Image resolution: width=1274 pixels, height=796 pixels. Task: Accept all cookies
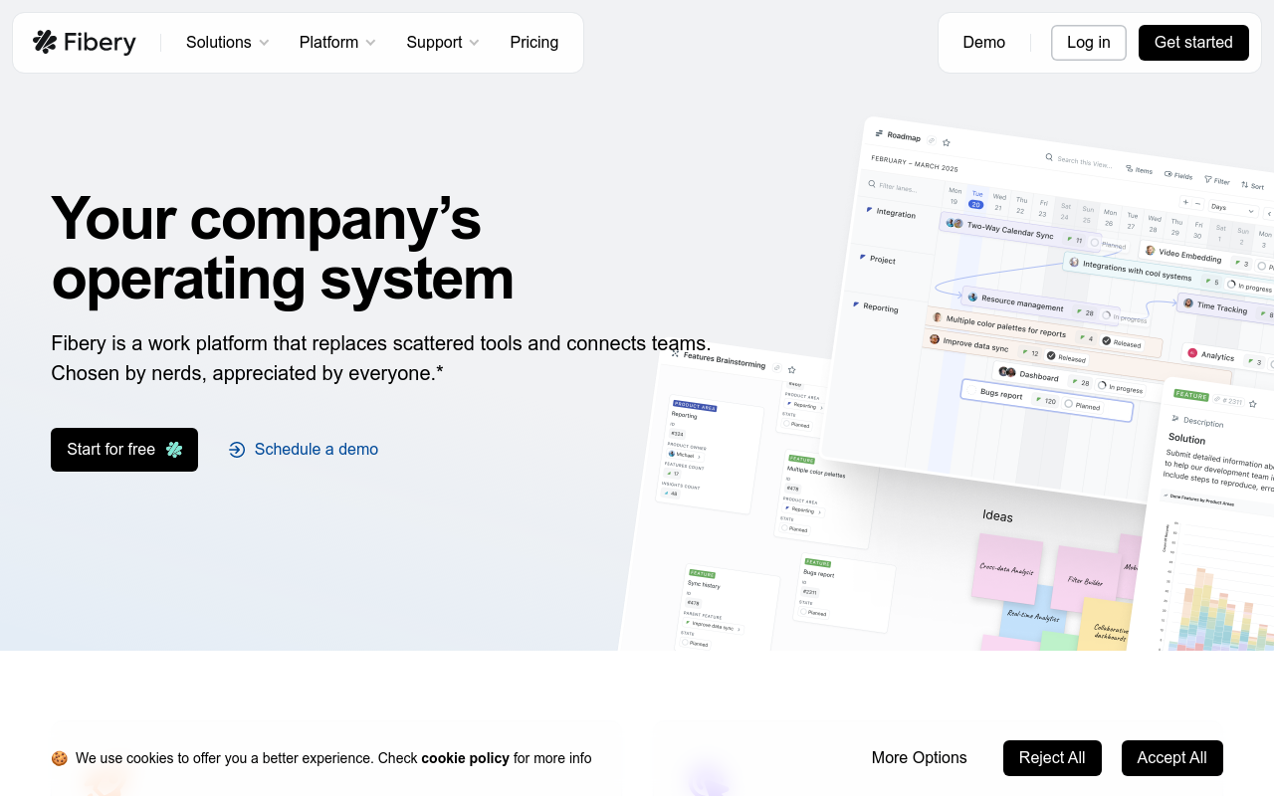1172,758
